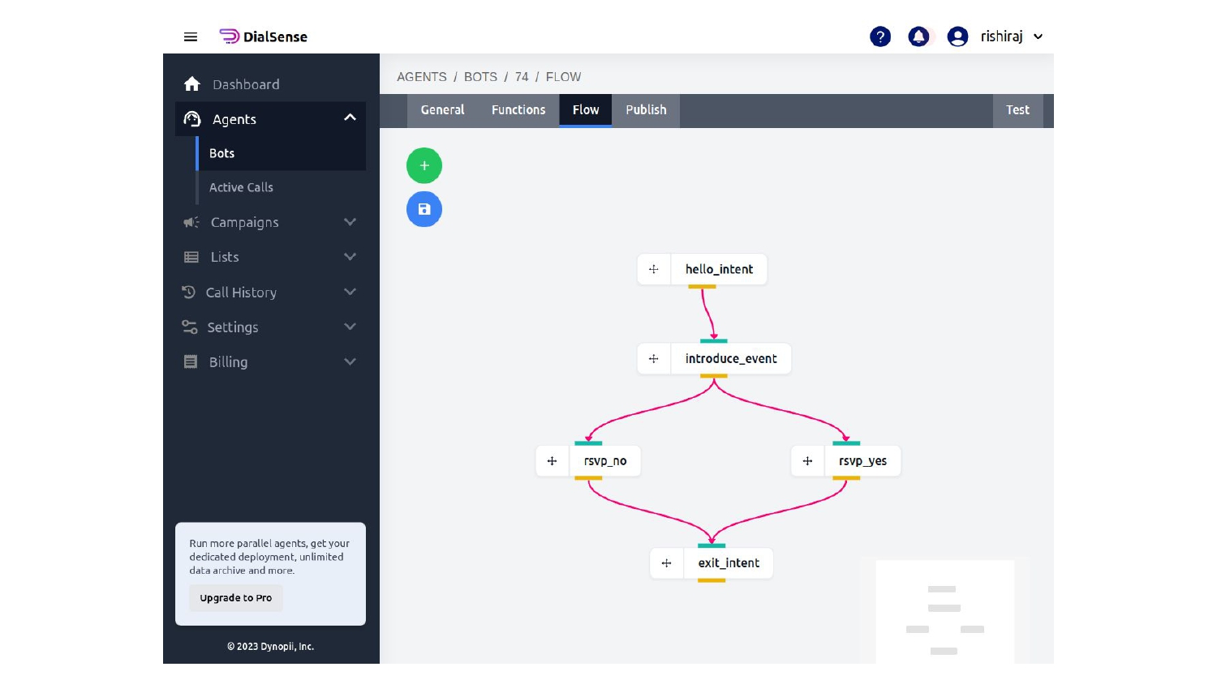1217x684 pixels.
Task: Click move handle of introduce_event node
Action: 654,358
